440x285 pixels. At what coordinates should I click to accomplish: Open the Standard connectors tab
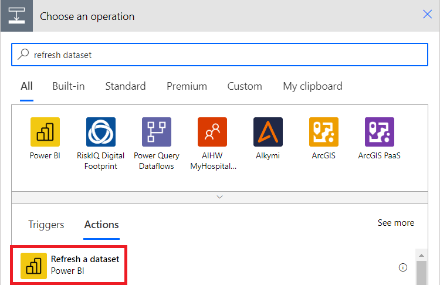click(x=126, y=86)
